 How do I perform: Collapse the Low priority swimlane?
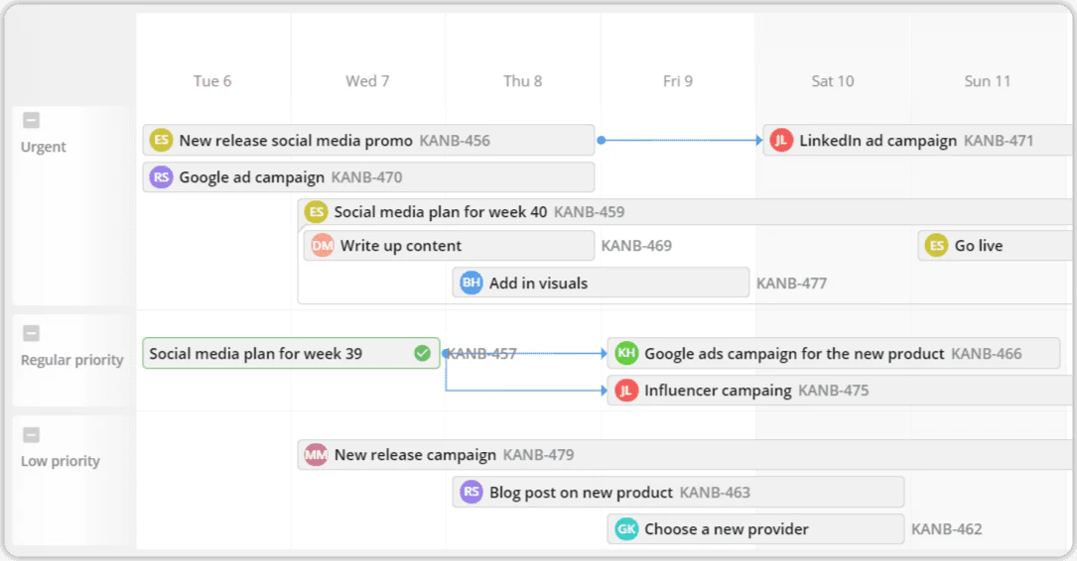coord(31,435)
